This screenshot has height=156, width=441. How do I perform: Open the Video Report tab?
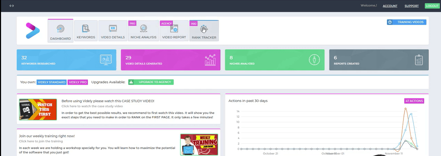tap(174, 31)
